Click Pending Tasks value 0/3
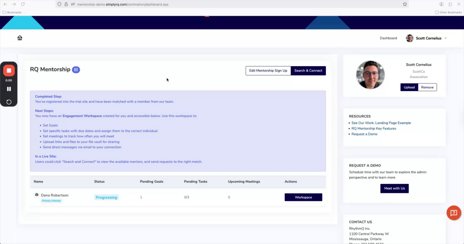464x244 pixels. [x=186, y=197]
